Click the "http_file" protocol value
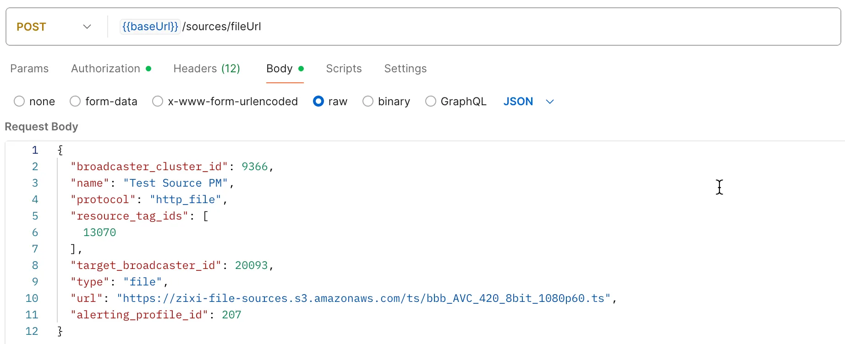 pyautogui.click(x=186, y=199)
